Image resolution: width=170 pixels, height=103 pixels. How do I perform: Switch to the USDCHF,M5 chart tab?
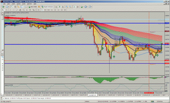[x=18, y=95]
